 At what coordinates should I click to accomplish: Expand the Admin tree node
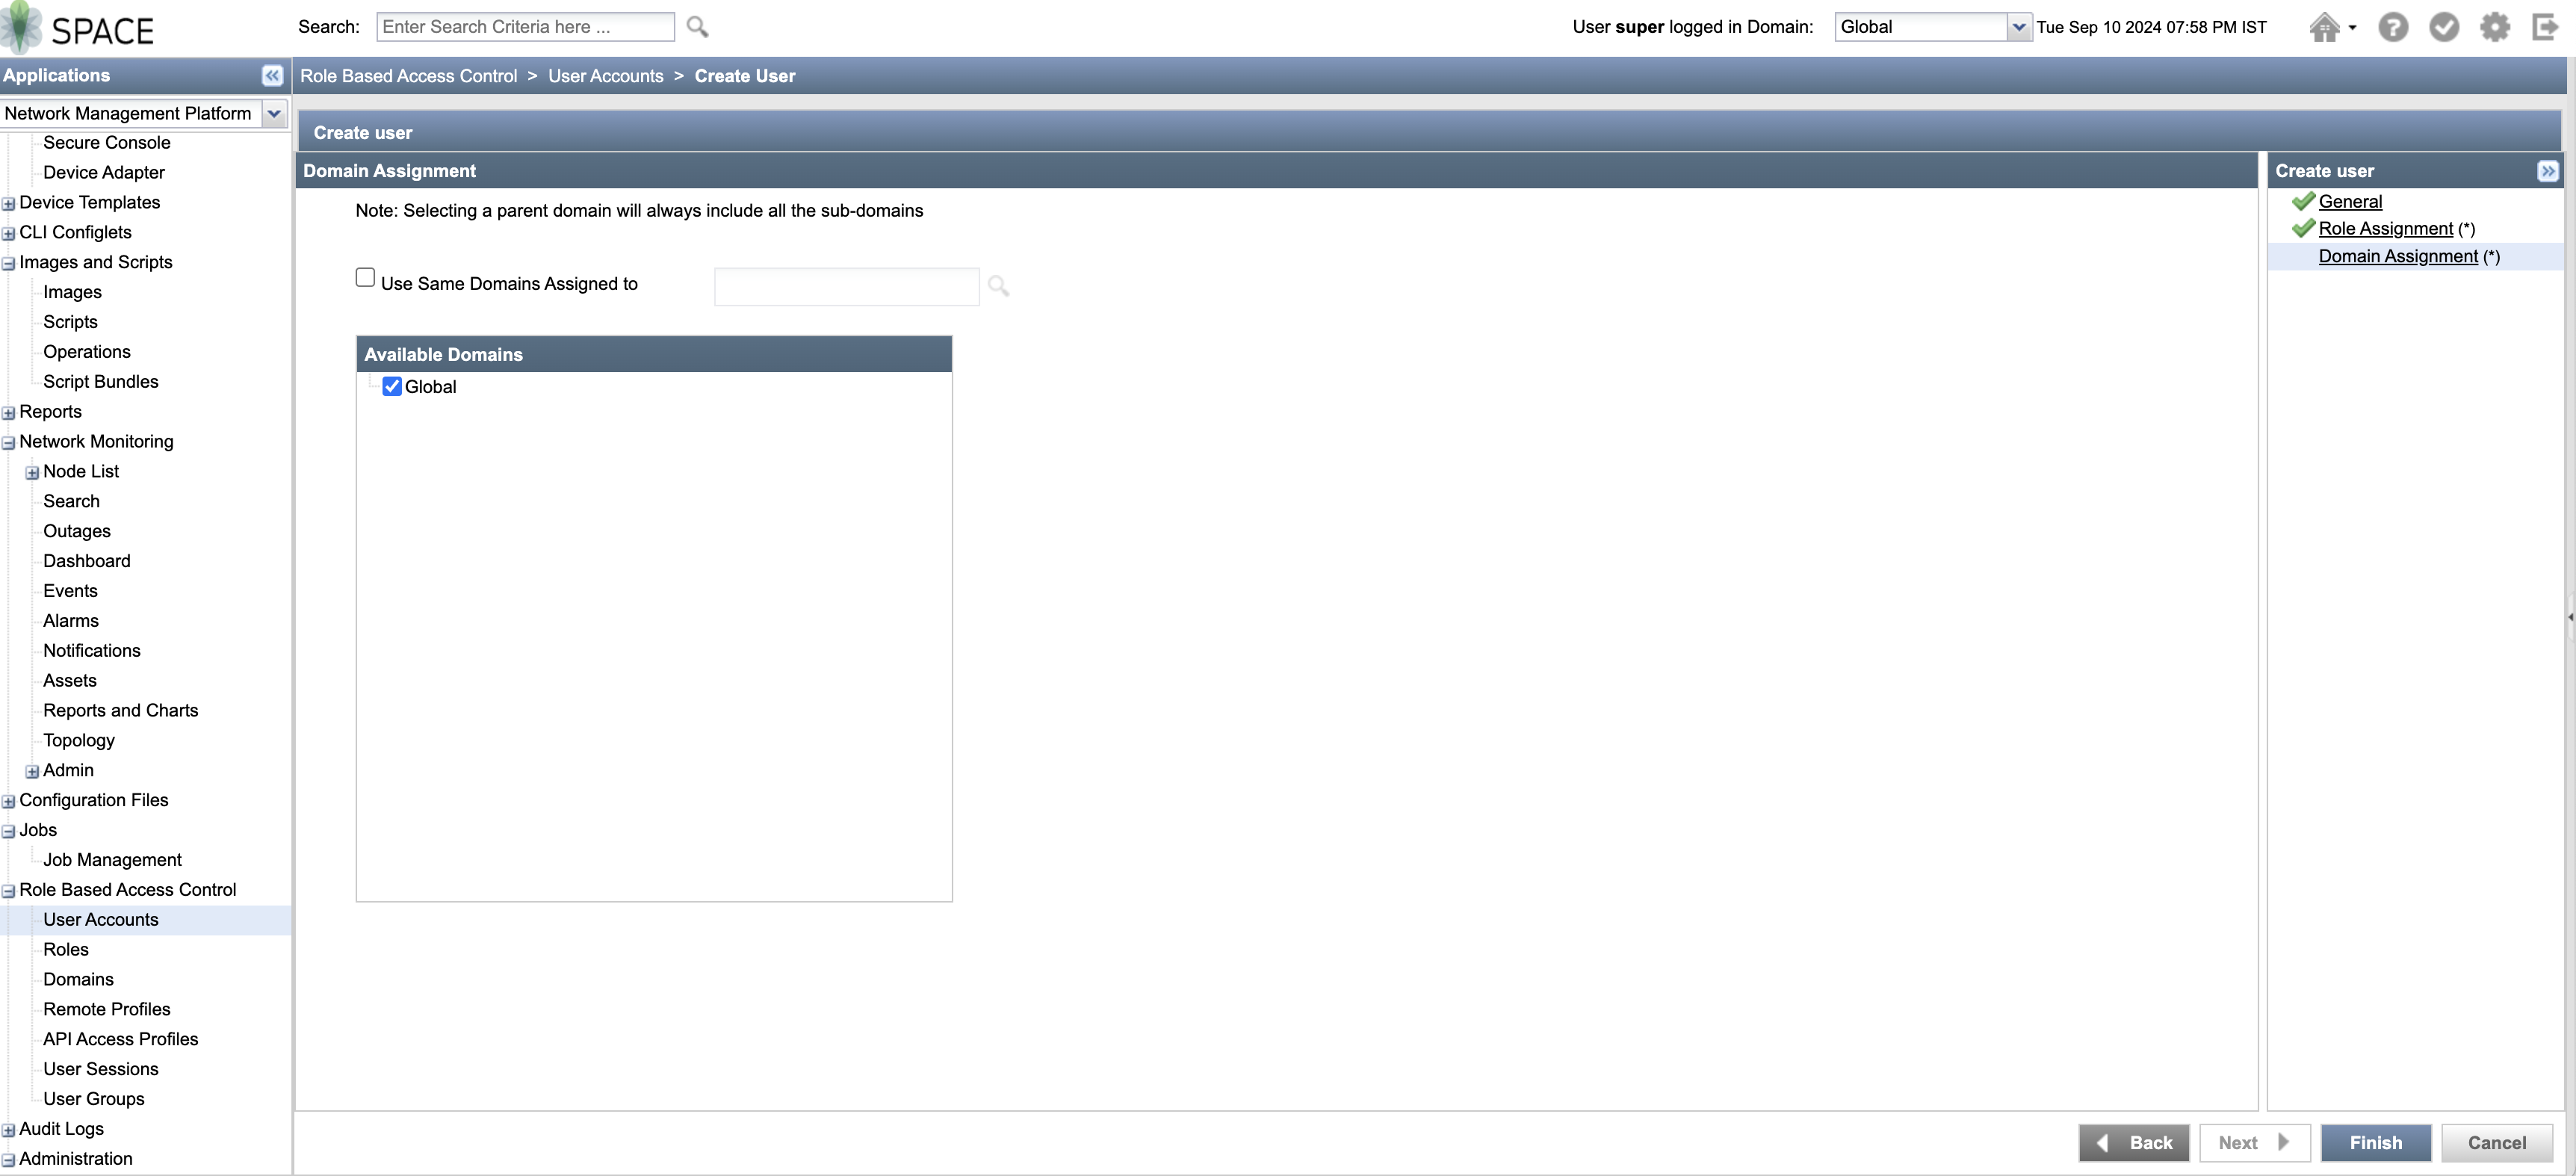pyautogui.click(x=32, y=772)
